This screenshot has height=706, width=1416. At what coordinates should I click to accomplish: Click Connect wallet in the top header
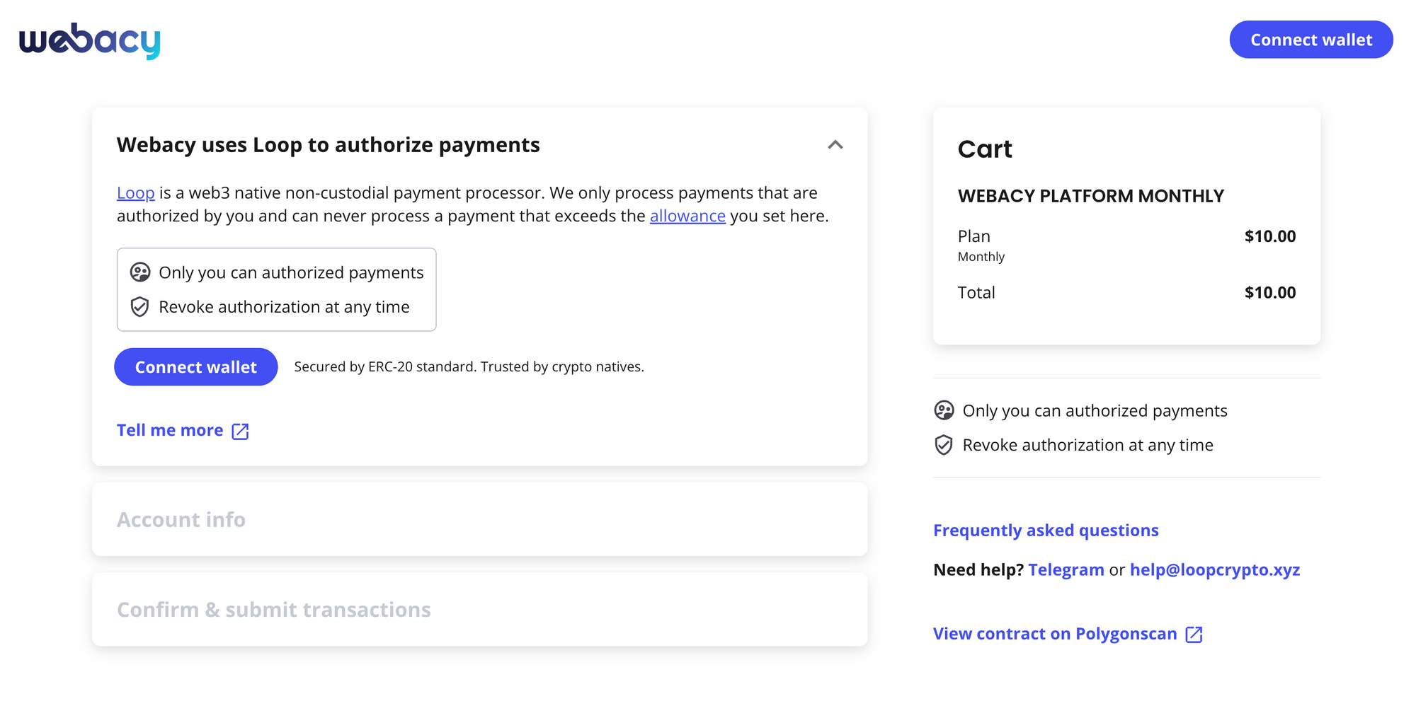click(x=1311, y=40)
